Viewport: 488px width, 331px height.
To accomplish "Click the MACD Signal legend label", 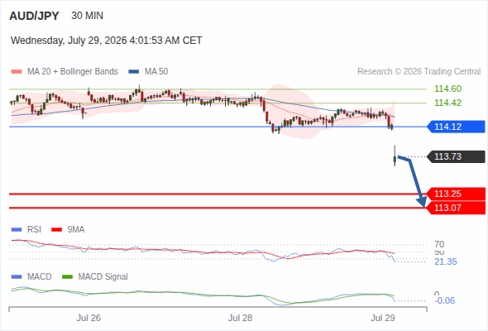I will (x=103, y=277).
